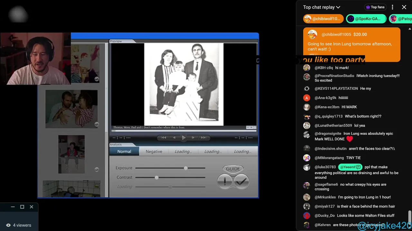Image resolution: width=412 pixels, height=231 pixels.
Task: Toggle the checkmark on baby-with-parents thumbnail
Action: (97, 124)
